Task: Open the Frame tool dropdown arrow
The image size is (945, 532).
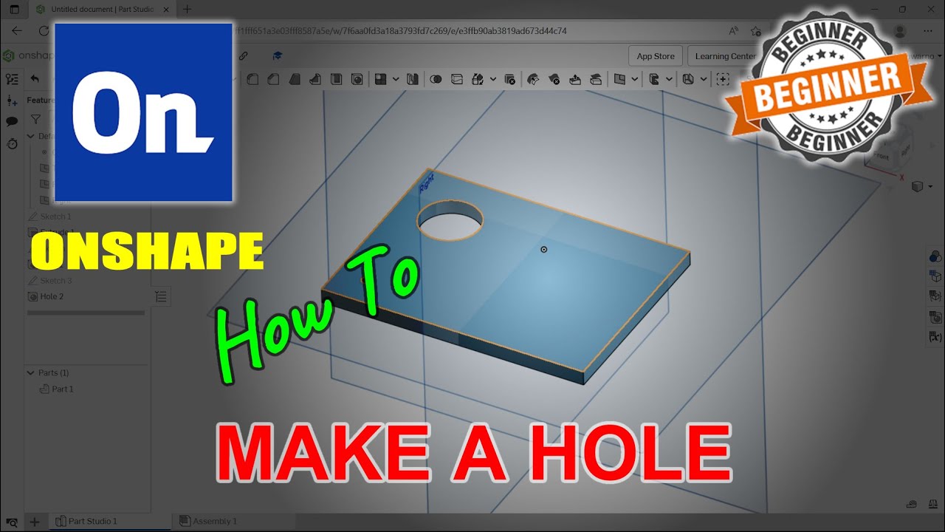Action: 669,79
